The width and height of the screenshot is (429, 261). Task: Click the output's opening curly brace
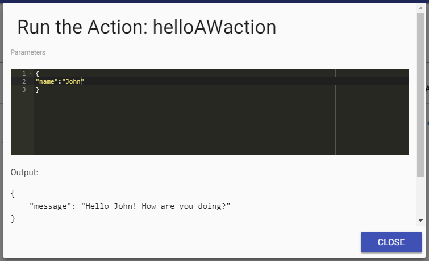[13, 194]
